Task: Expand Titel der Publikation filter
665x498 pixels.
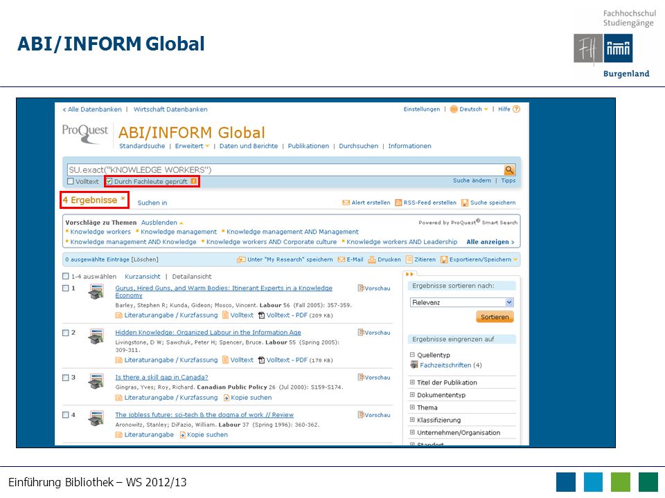Action: point(411,382)
